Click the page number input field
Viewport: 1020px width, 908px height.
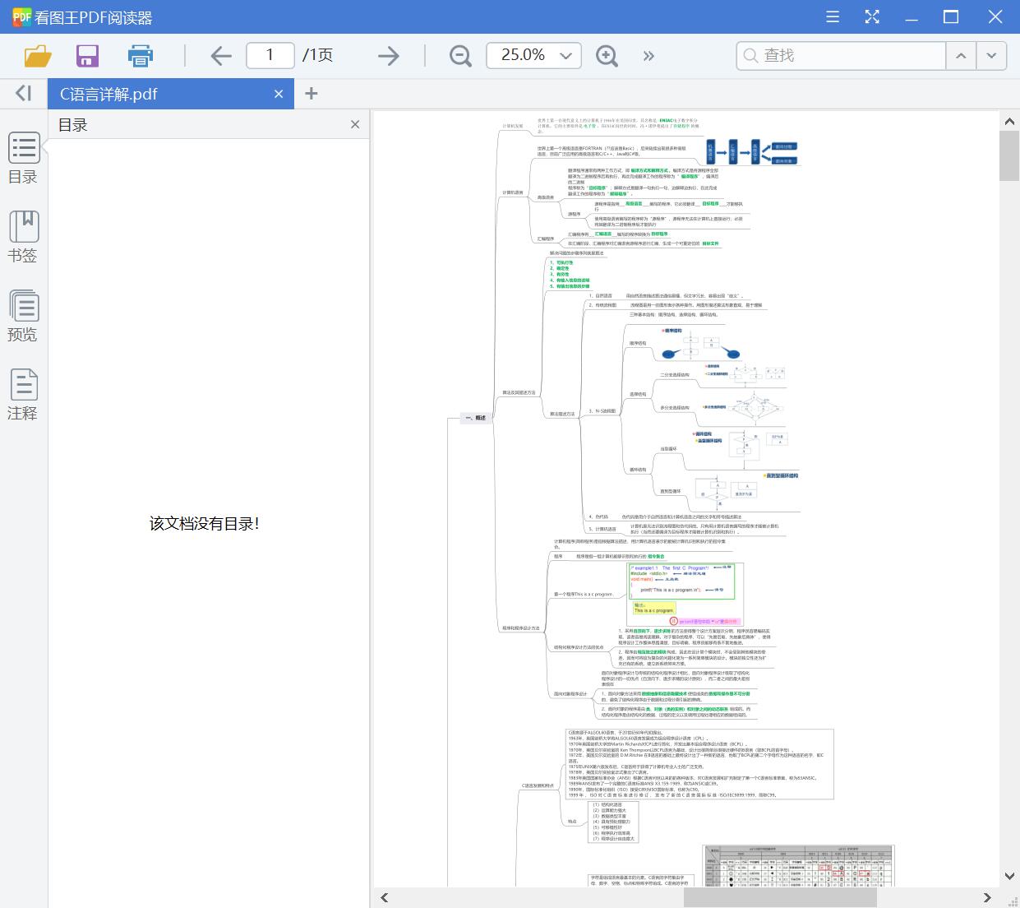(x=270, y=55)
